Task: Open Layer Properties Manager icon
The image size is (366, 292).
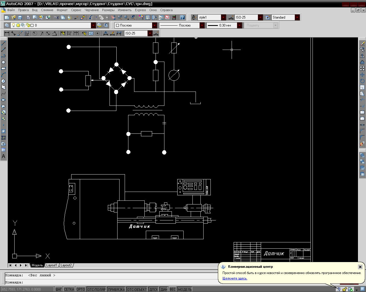Action: coord(7,25)
